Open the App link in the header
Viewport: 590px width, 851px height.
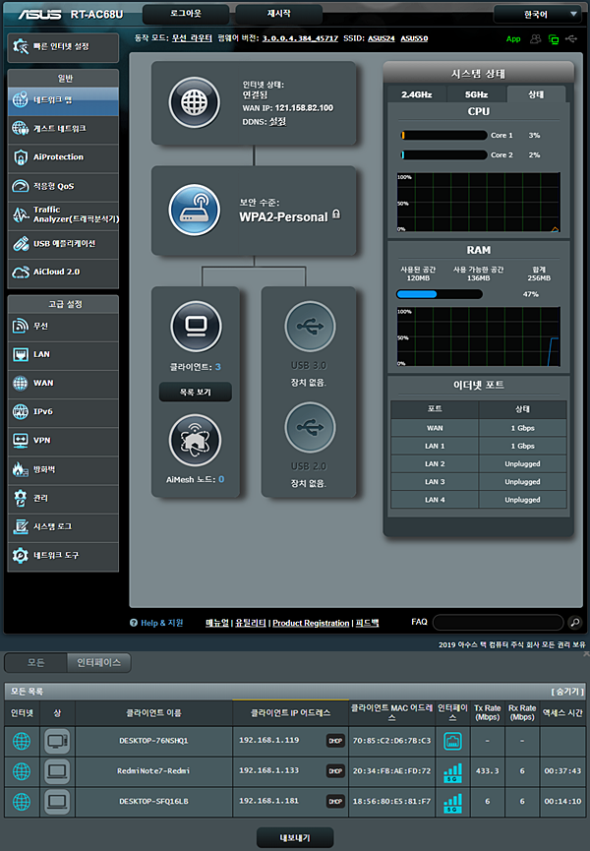point(513,39)
